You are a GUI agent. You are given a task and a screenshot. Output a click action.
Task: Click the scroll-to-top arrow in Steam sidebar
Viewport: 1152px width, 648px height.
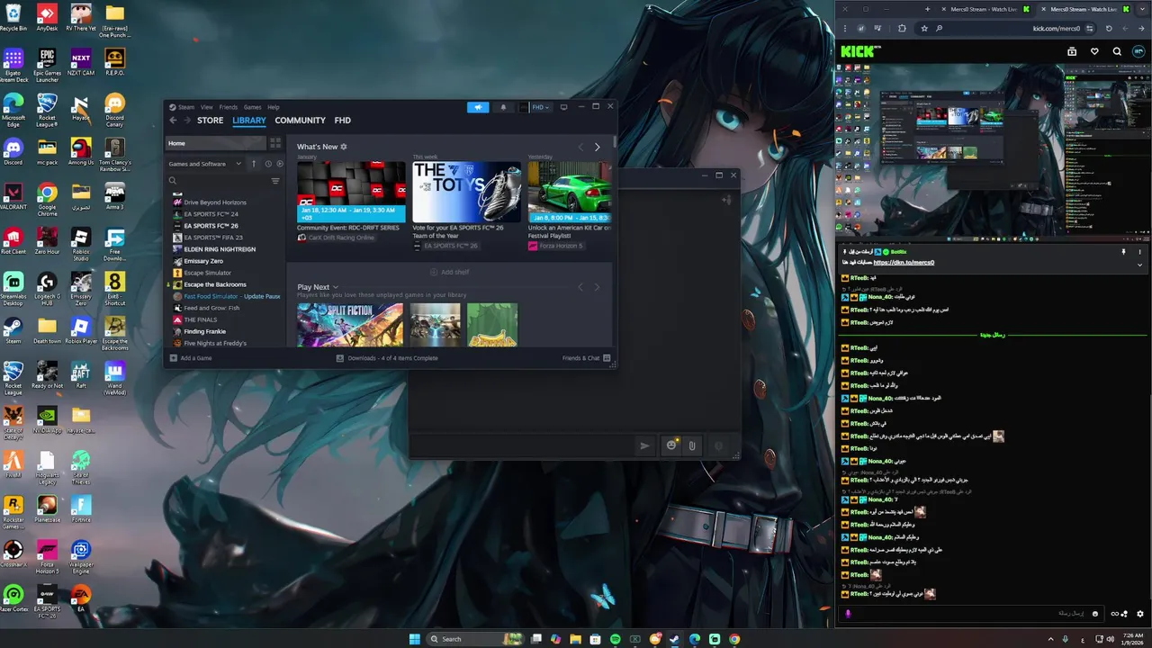click(x=254, y=164)
